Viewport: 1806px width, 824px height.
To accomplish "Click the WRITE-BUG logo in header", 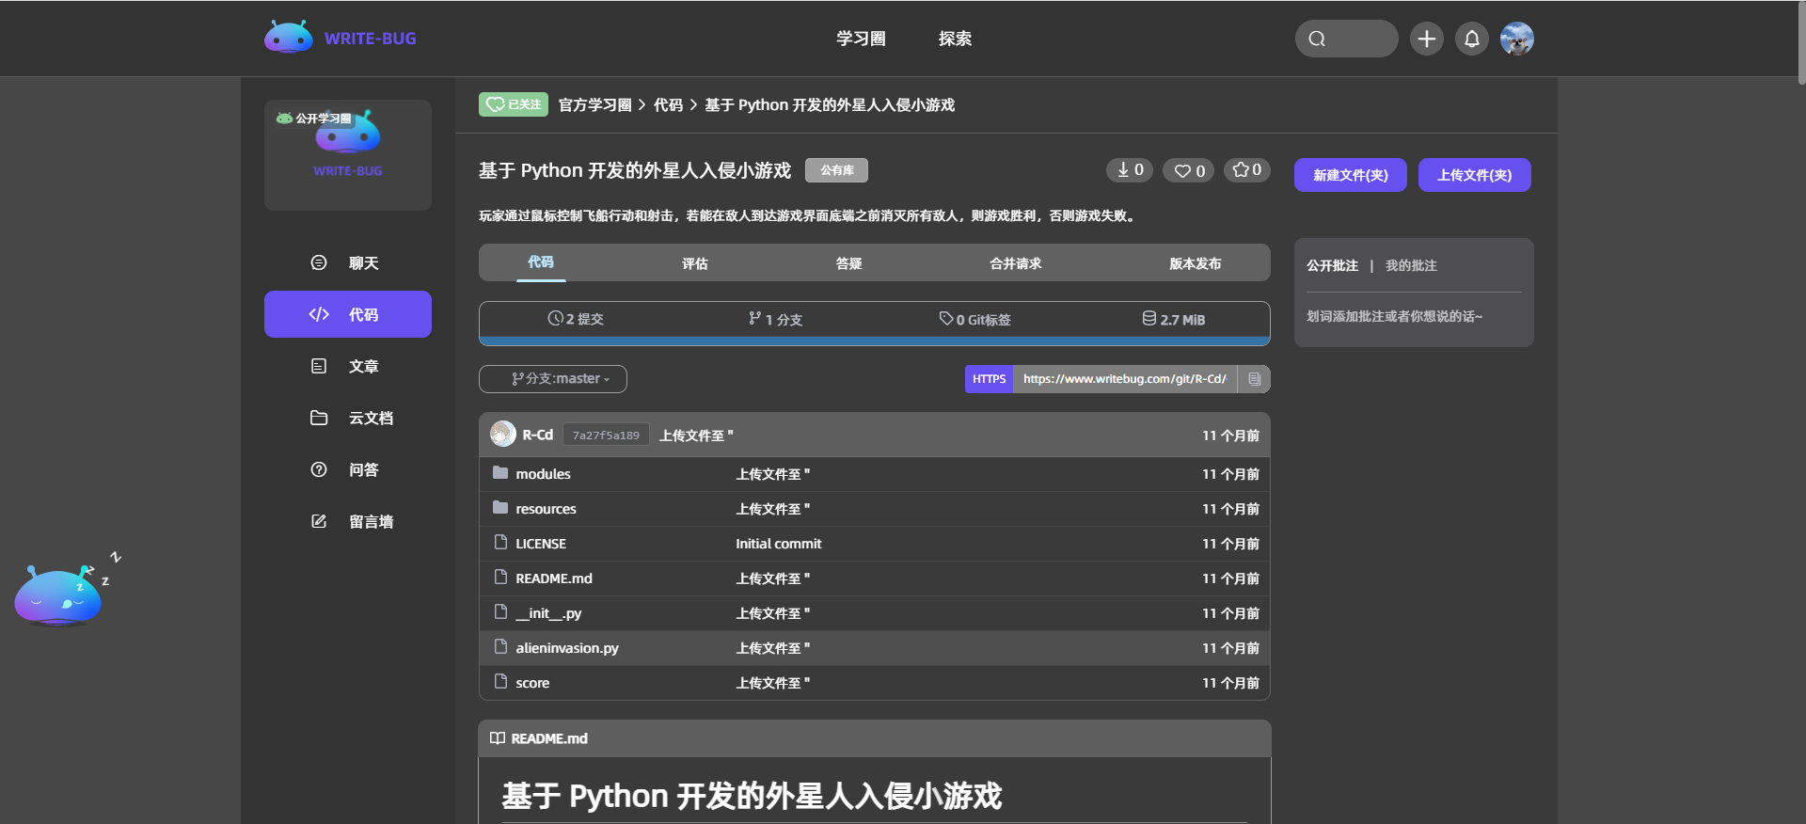I will (x=341, y=38).
